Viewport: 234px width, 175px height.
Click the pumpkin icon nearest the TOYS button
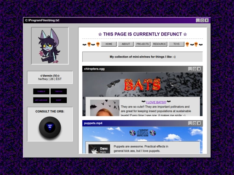187,44
